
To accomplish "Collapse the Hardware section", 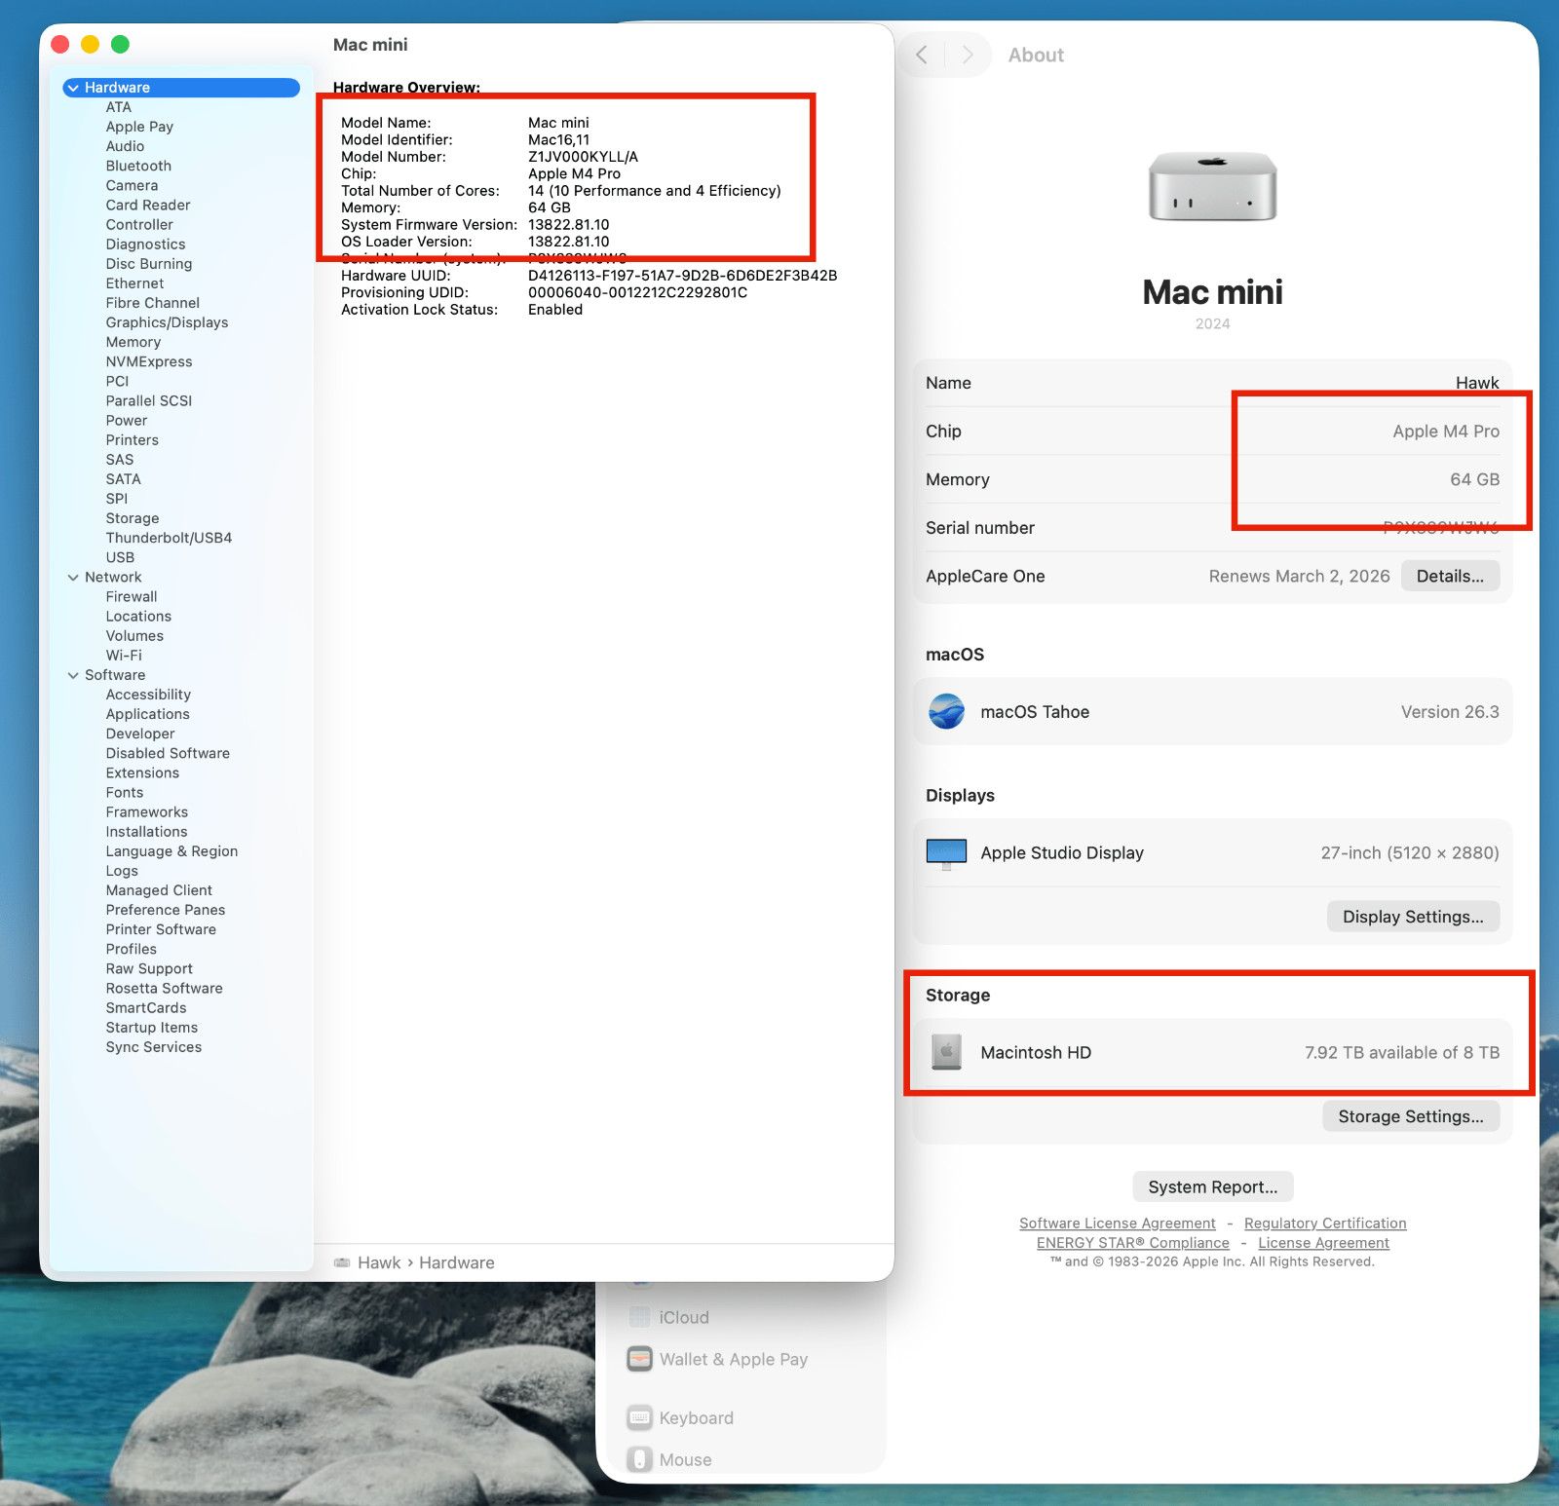I will 73,88.
